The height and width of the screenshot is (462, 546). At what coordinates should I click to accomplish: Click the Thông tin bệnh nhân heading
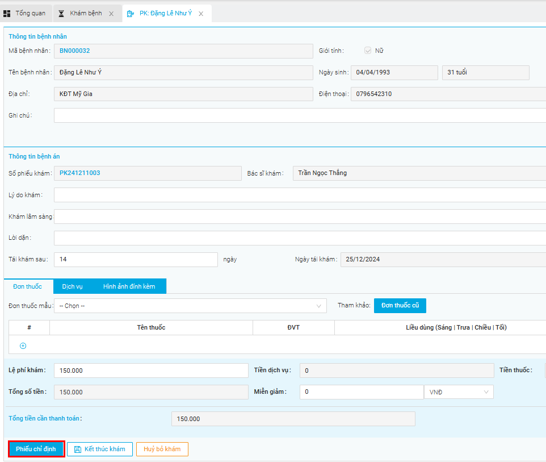[x=37, y=36]
